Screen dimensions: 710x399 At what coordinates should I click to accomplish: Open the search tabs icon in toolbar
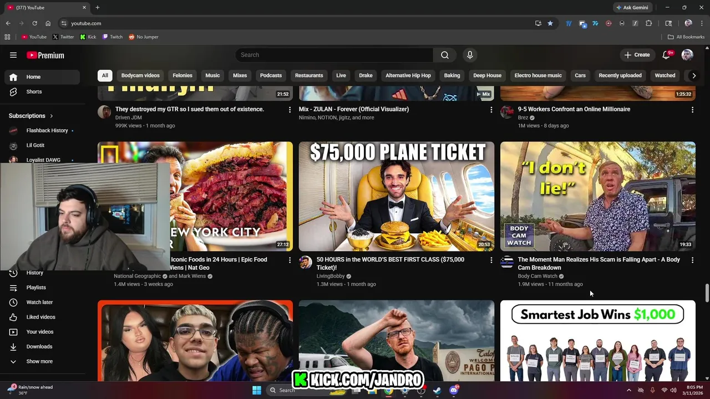(x=668, y=23)
